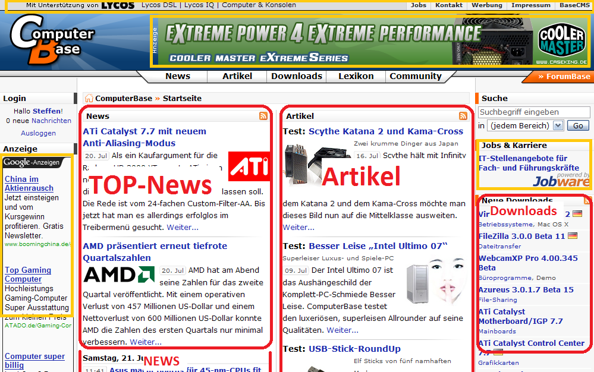The height and width of the screenshot is (372, 594).
Task: Open AMD tiefrote Quartalszahlen headline
Action: pyautogui.click(x=155, y=252)
